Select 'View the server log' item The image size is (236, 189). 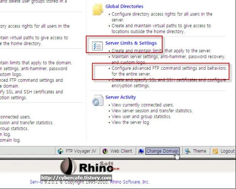tap(130, 122)
